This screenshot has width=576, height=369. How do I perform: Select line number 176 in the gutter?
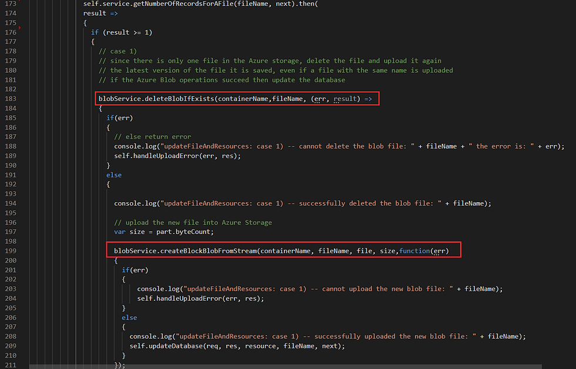tap(11, 32)
